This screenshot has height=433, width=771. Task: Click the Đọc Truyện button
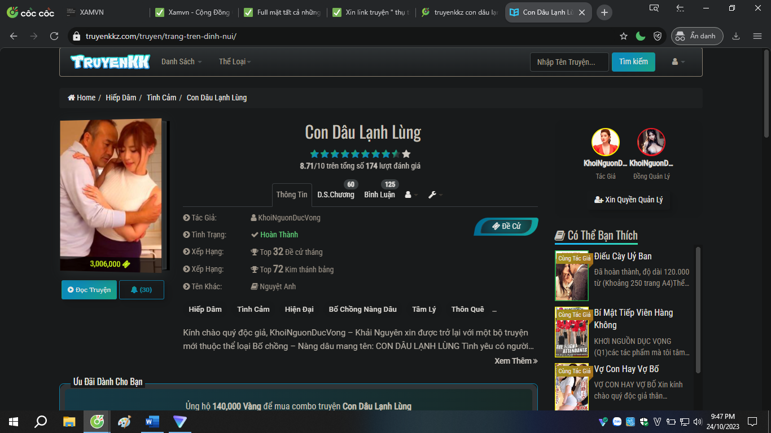(89, 290)
